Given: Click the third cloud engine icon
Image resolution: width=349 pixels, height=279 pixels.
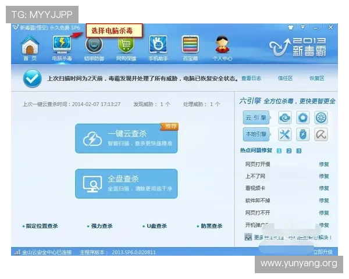Looking at the screenshot, I should point(321,117).
